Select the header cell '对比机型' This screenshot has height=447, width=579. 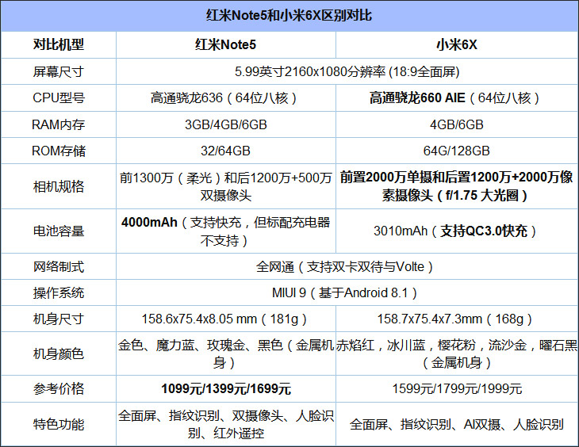tap(59, 44)
